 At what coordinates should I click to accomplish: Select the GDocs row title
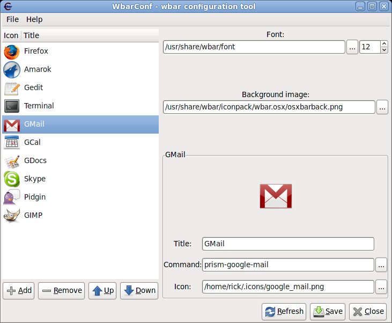point(35,160)
